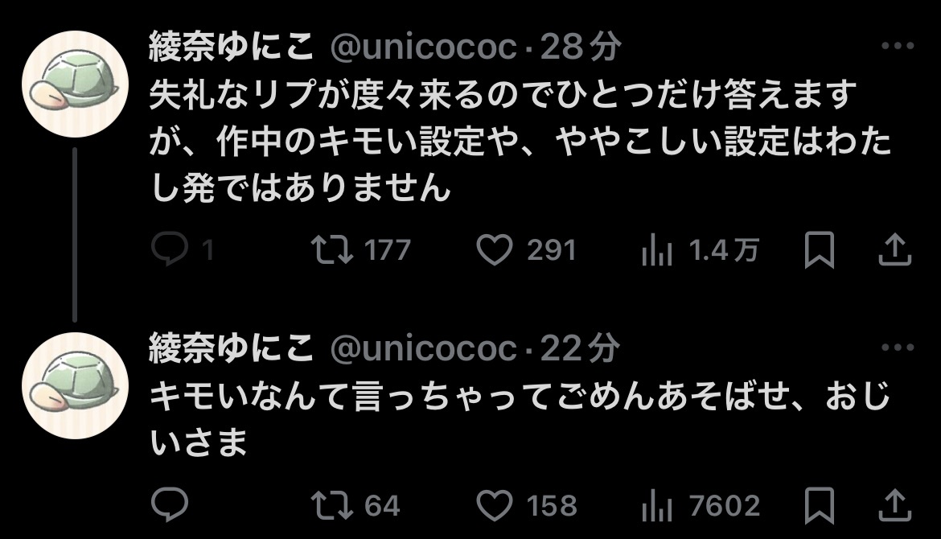The height and width of the screenshot is (539, 941).
Task: Open turtle avatar of second tweet
Action: [75, 385]
